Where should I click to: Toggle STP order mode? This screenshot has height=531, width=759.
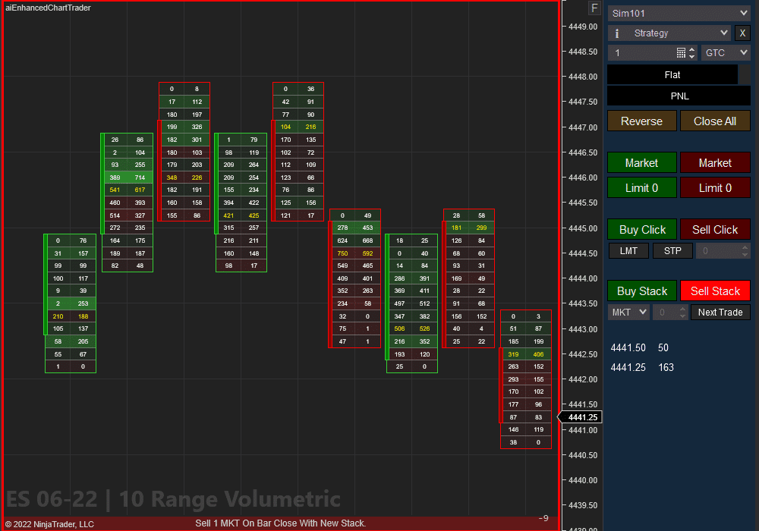tap(672, 250)
